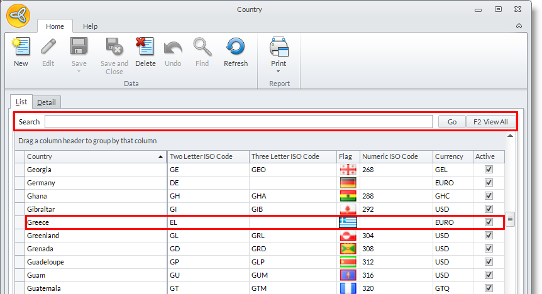
Task: Click the Find magnifier icon
Action: click(x=202, y=47)
